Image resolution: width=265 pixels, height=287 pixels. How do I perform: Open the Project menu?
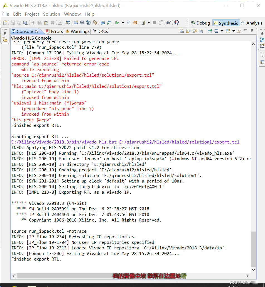pos(32,14)
